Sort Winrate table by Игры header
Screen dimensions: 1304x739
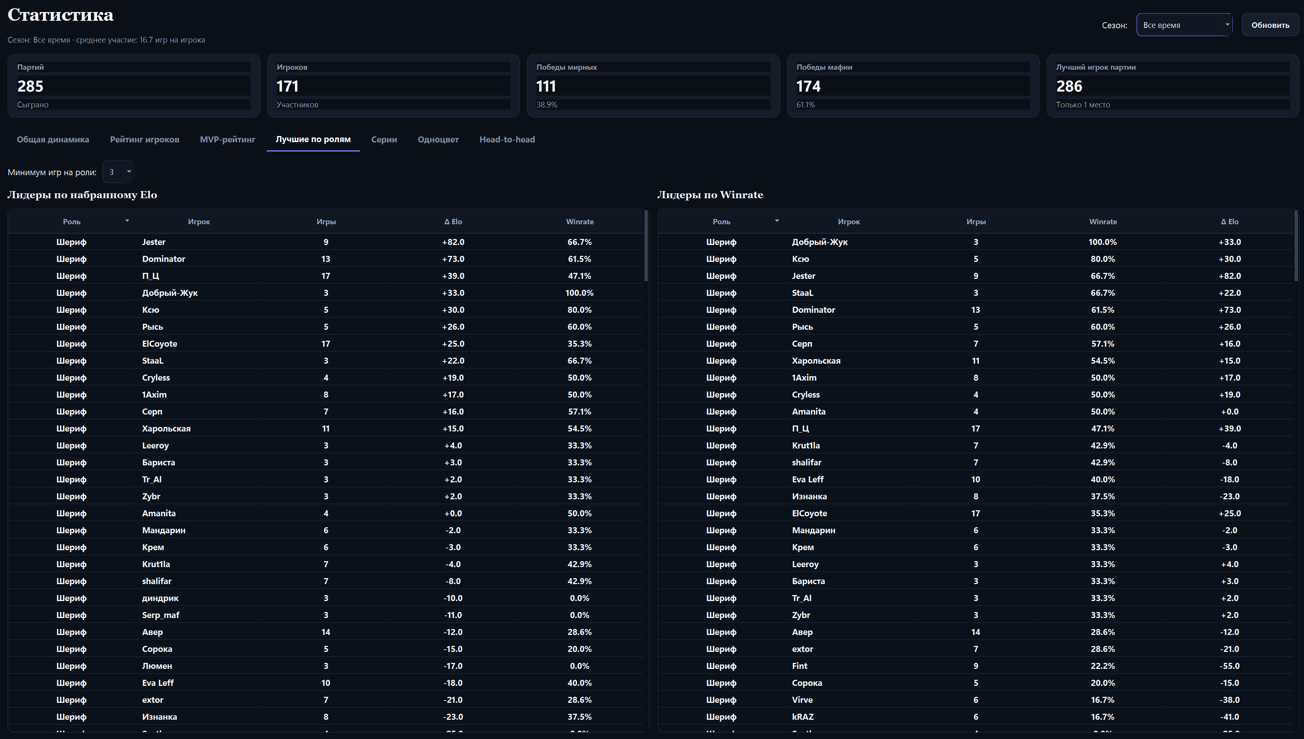[x=976, y=222]
